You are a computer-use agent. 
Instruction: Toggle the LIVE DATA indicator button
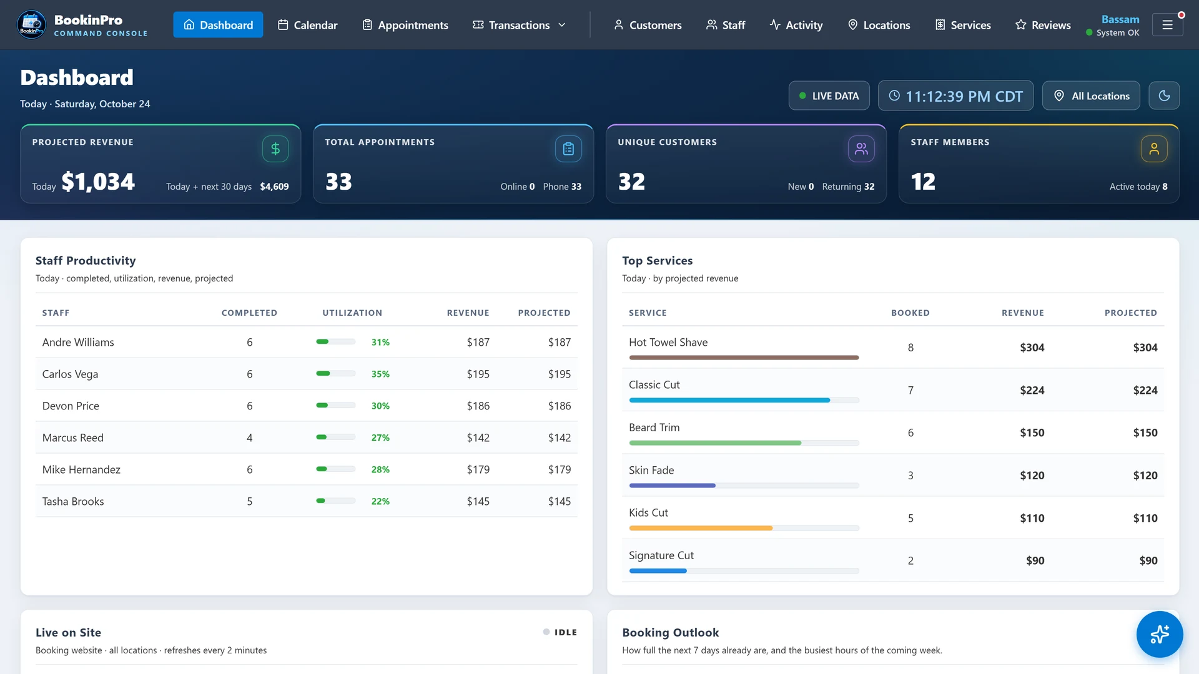point(829,95)
